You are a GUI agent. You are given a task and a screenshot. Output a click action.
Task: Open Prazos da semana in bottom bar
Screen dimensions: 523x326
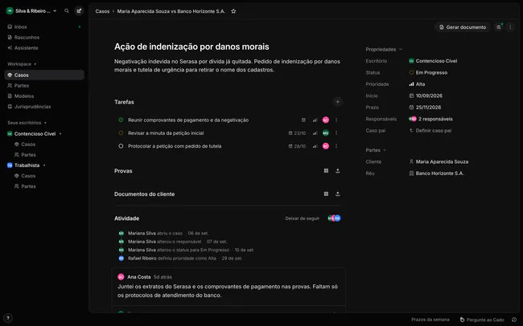(x=430, y=320)
